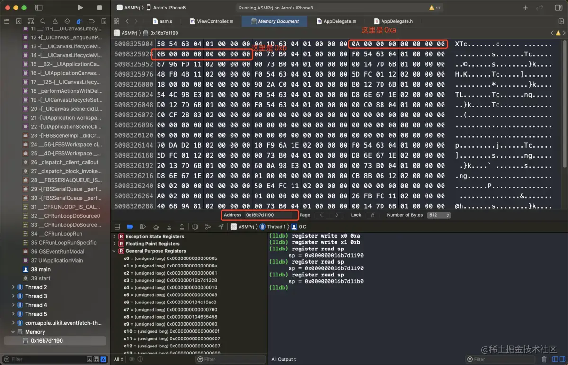The width and height of the screenshot is (568, 365).
Task: Open the Test navigator diamond icon
Action: tap(67, 21)
